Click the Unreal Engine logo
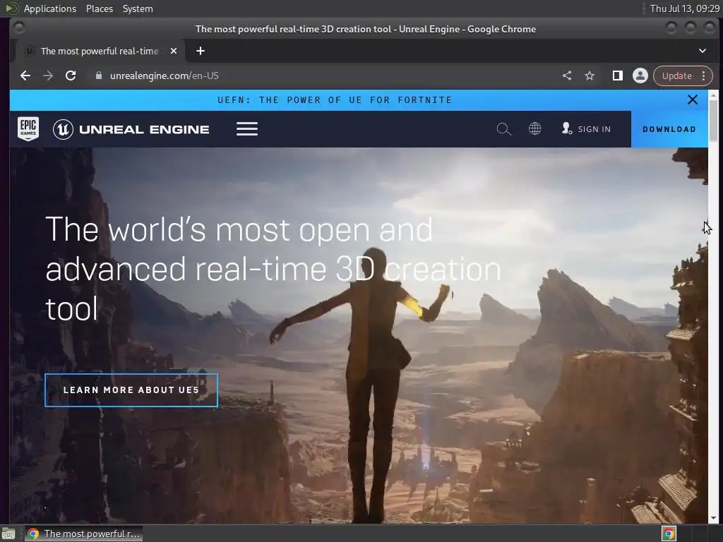The image size is (723, 542). click(x=131, y=129)
